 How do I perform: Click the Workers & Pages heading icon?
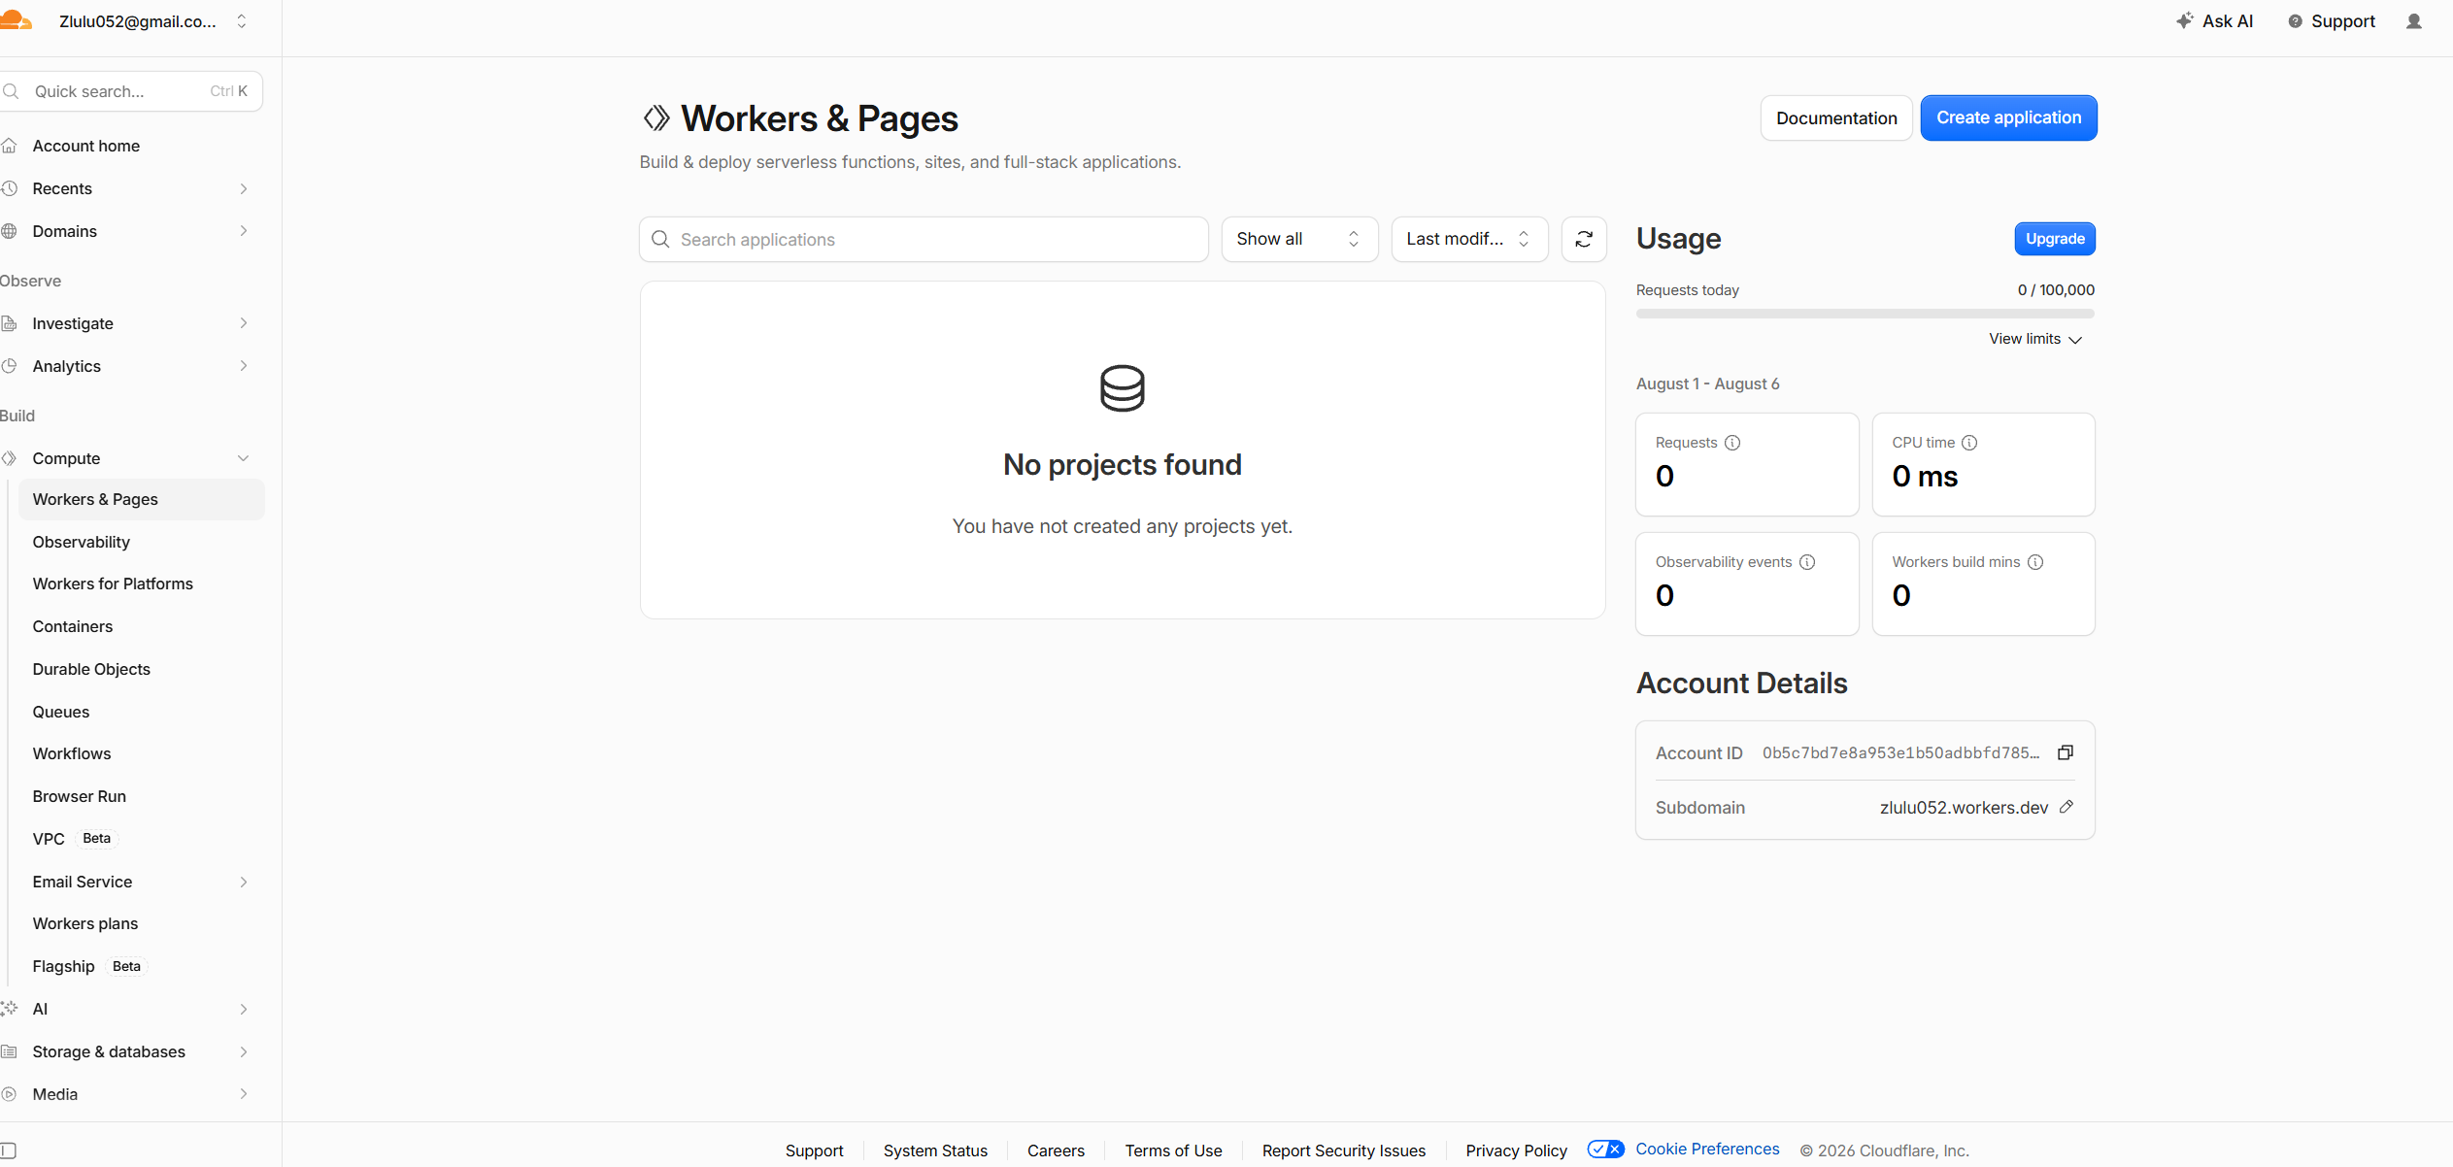656,118
